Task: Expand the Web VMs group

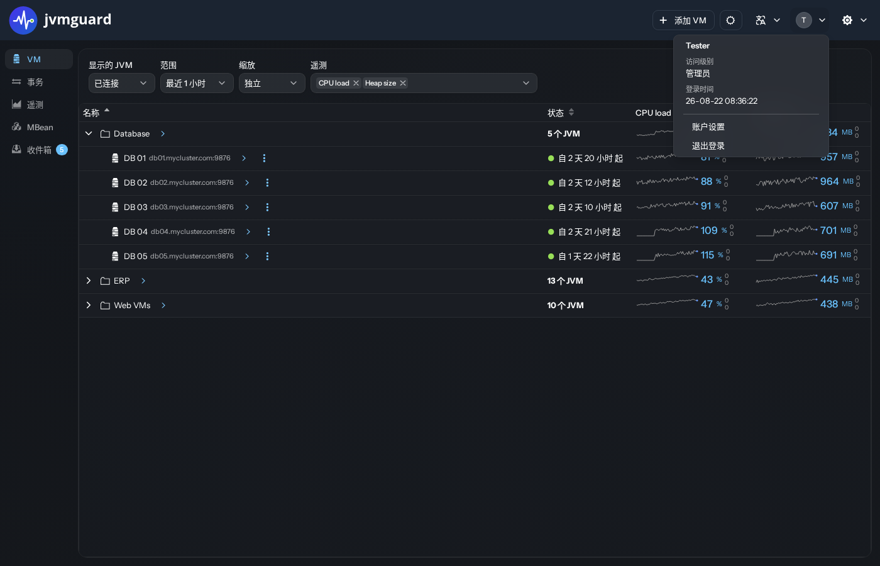Action: point(89,305)
